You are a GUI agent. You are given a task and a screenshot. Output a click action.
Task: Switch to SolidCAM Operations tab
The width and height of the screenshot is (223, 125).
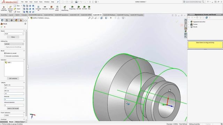62,15
